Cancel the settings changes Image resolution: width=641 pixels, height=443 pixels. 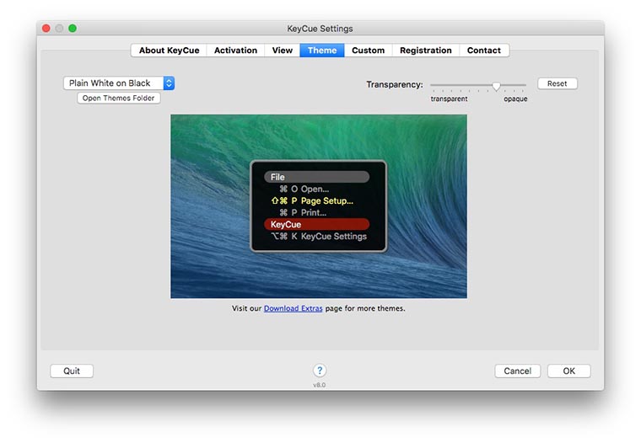click(517, 371)
